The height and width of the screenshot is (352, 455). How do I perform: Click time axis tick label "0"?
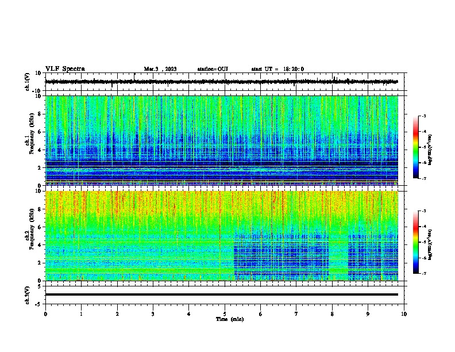(x=45, y=314)
